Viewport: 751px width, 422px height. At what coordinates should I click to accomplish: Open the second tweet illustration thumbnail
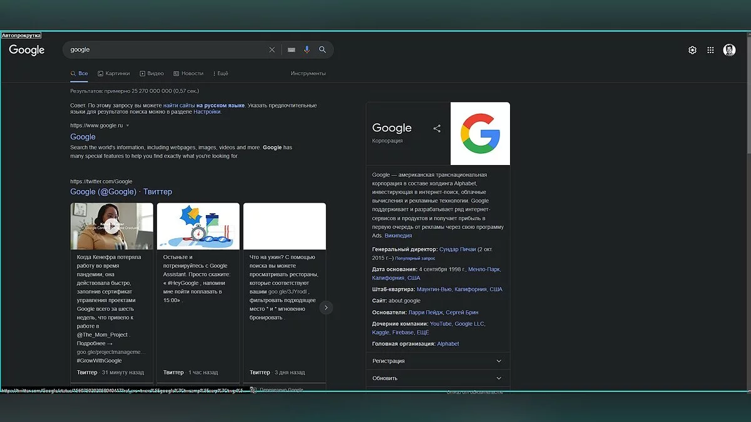click(198, 226)
